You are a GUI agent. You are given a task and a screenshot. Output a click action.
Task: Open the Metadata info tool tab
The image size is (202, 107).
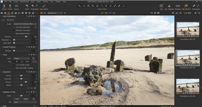pyautogui.click(x=26, y=13)
